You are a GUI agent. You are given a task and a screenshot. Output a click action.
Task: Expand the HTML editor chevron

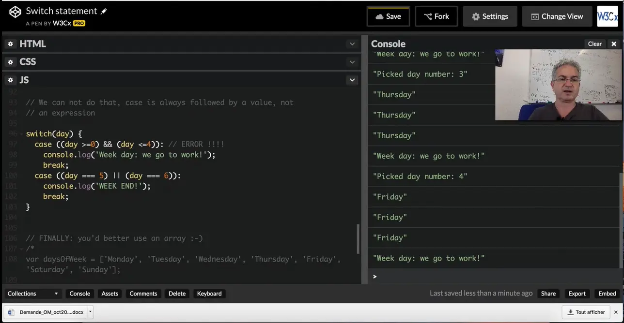(352, 44)
